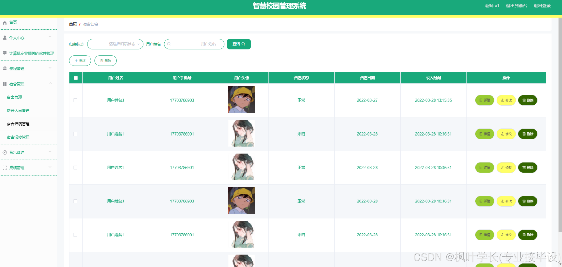This screenshot has width=562, height=267.
Task: Click avatar thumbnail in 用户姓名1 正常 row
Action: click(x=241, y=167)
